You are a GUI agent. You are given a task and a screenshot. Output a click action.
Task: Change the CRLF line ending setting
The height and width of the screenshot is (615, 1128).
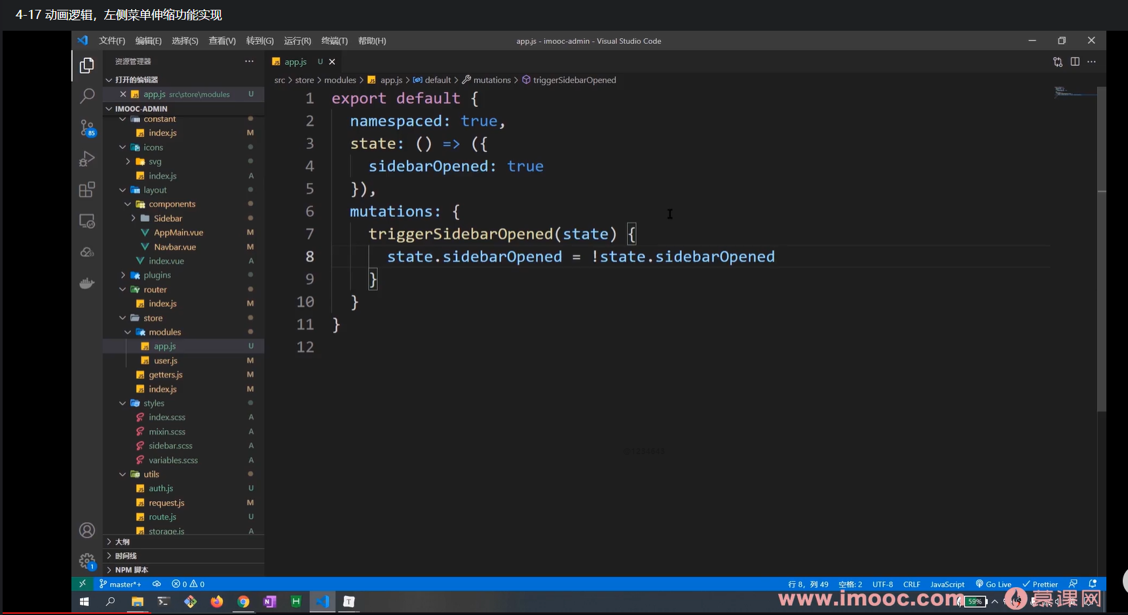pos(911,584)
